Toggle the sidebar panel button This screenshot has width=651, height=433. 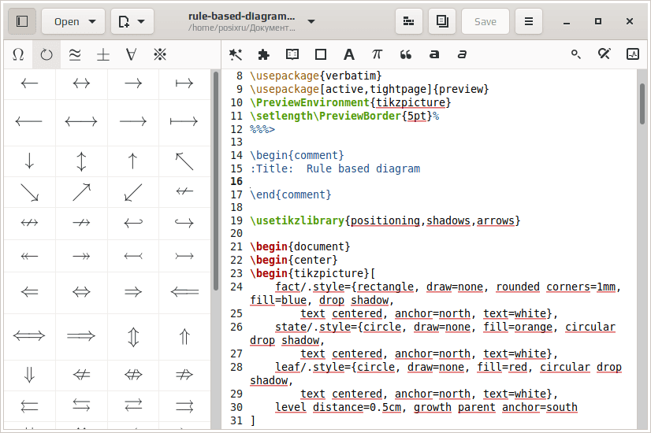coord(22,21)
